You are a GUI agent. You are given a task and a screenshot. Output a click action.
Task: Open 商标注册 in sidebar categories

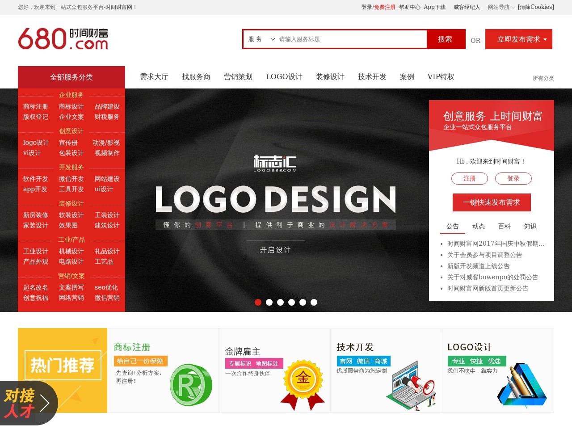[x=36, y=107]
